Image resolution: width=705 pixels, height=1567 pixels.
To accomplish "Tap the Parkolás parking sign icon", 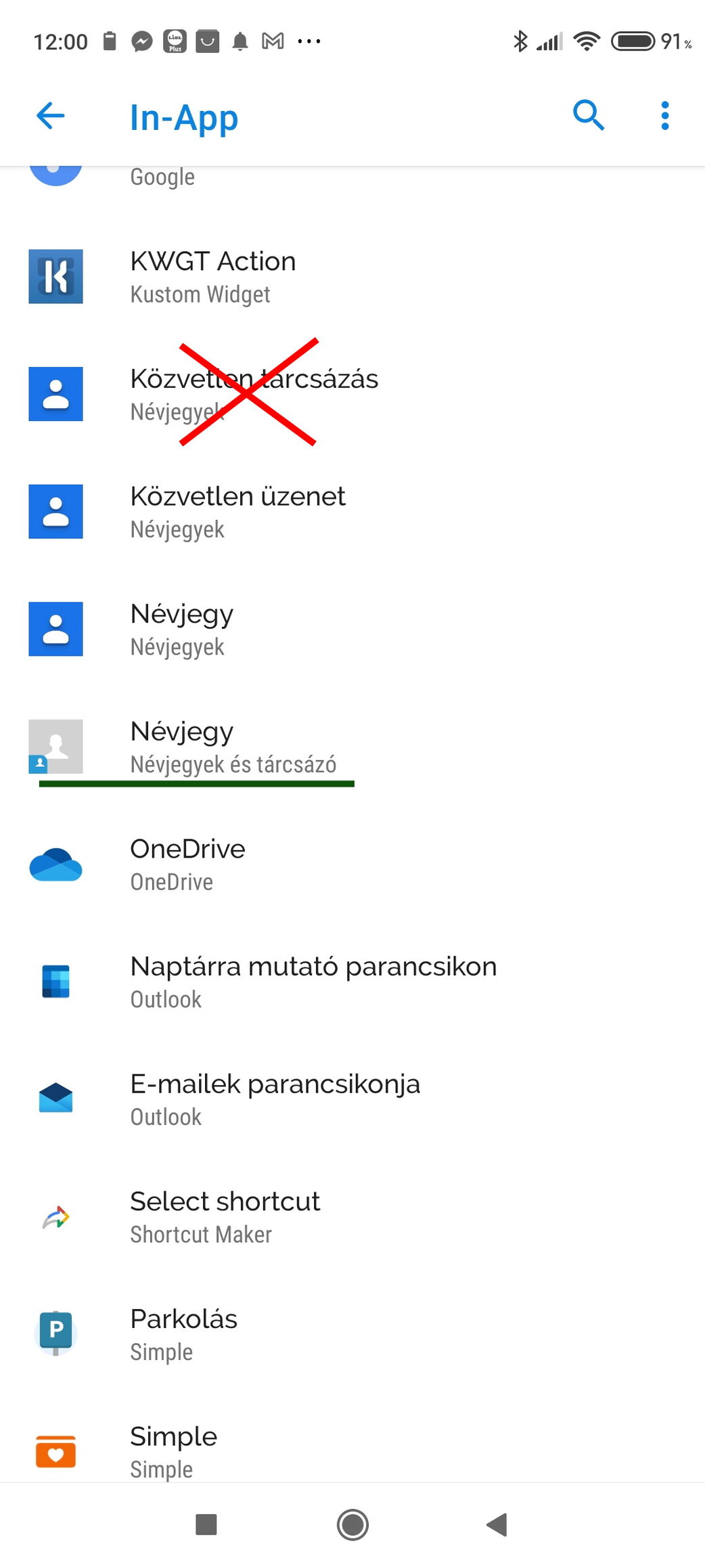I will [55, 1333].
